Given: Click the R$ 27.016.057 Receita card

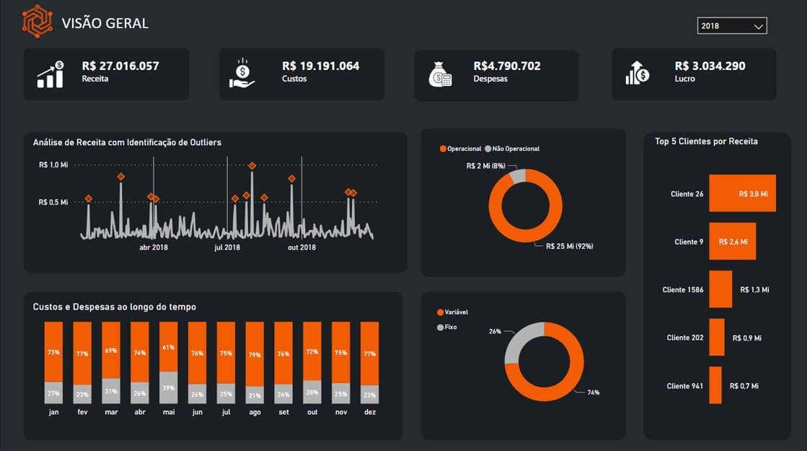Looking at the screenshot, I should coord(107,74).
